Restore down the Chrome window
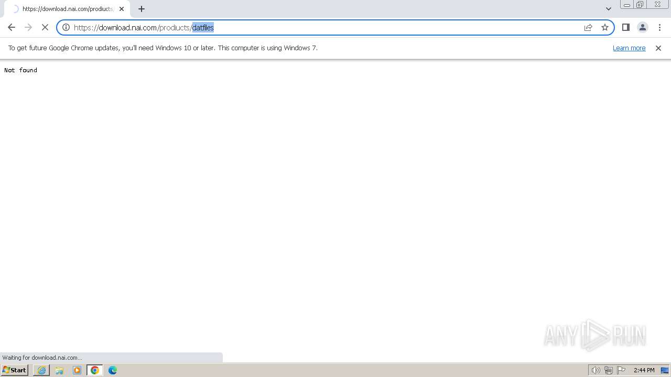The height and width of the screenshot is (377, 671). coord(640,5)
